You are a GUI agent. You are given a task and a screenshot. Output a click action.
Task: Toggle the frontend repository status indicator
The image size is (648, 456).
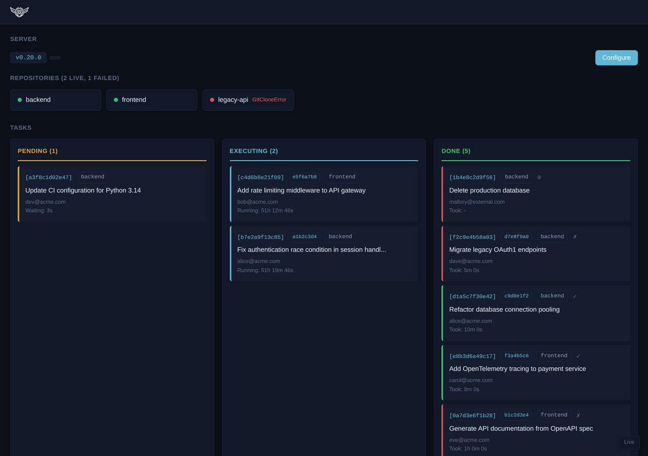point(115,99)
